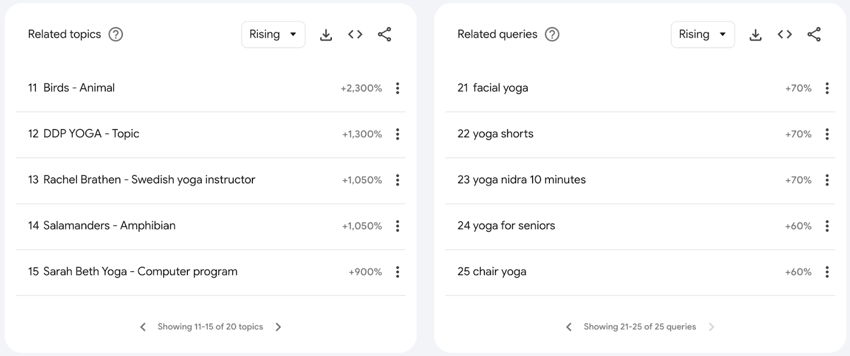
Task: Open the options menu for chair yoga
Action: click(827, 272)
